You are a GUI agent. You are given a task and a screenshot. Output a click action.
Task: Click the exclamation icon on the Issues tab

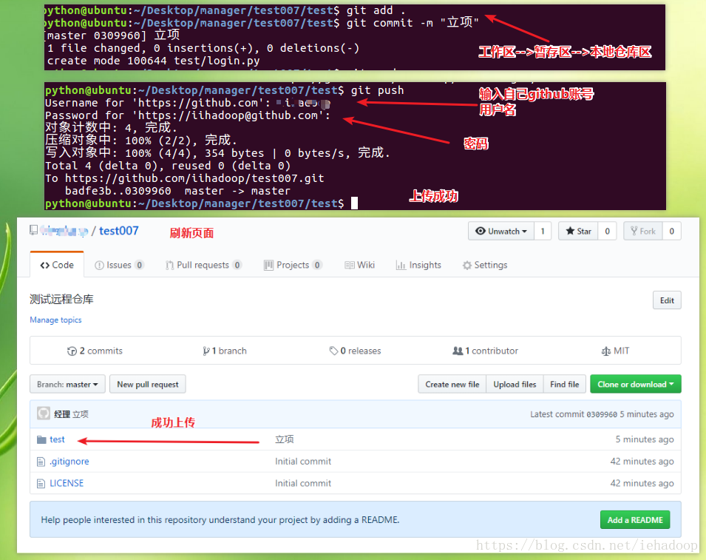pos(99,265)
